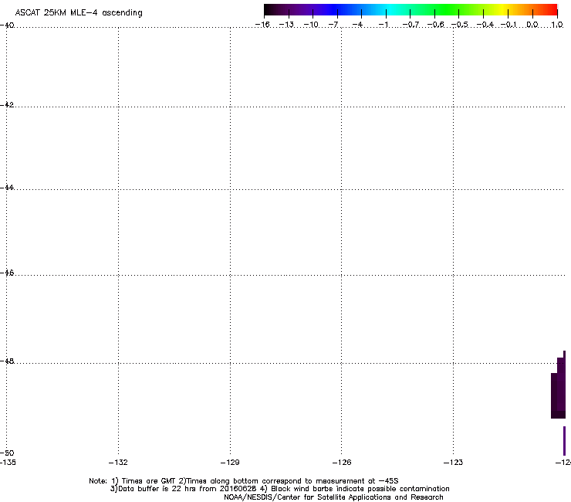Click the -126 longitude axis label
Image resolution: width=571 pixels, height=502 pixels.
coord(342,463)
